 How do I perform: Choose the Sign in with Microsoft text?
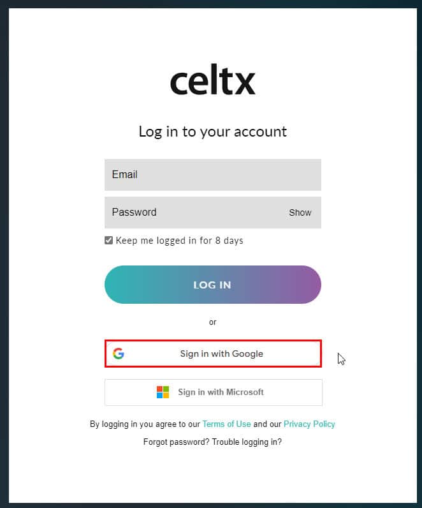221,392
